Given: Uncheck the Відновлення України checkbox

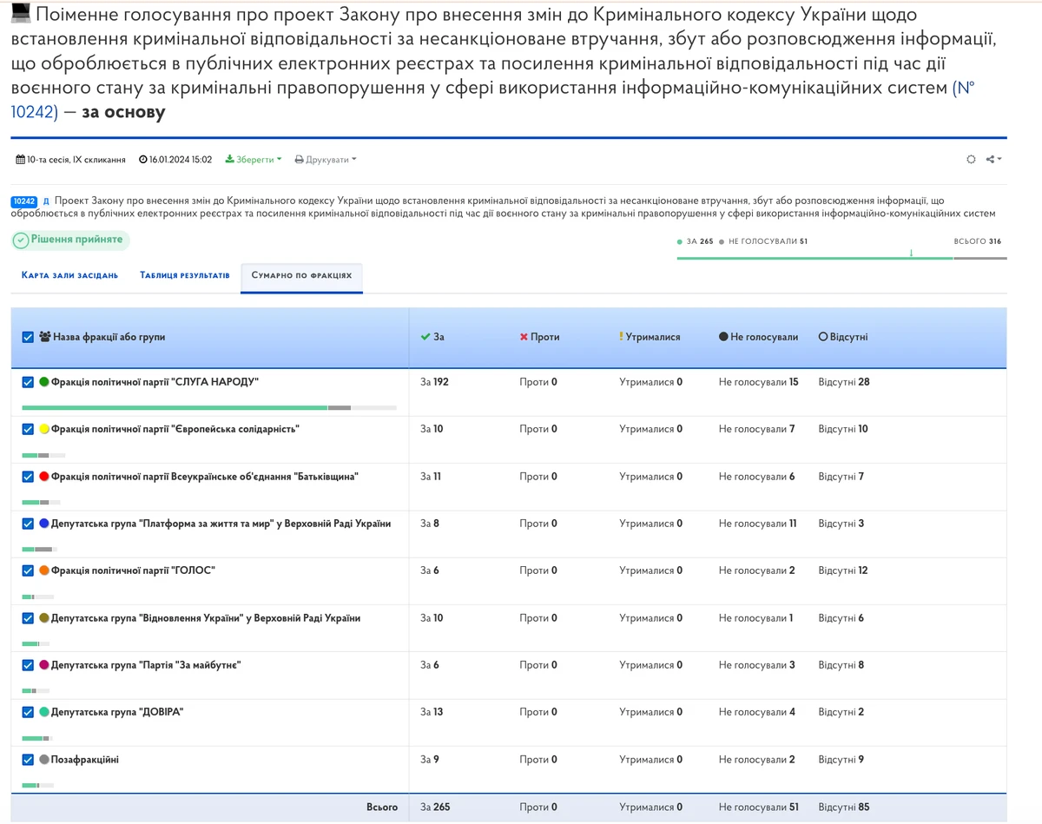Looking at the screenshot, I should (28, 618).
